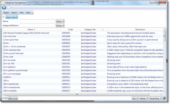Sort by the Name column header
Image resolution: width=170 pixels, height=104 pixels.
point(31,29)
